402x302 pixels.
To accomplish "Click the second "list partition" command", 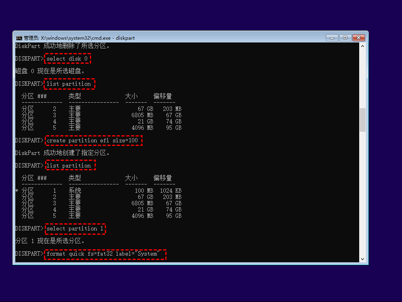I will [69, 166].
